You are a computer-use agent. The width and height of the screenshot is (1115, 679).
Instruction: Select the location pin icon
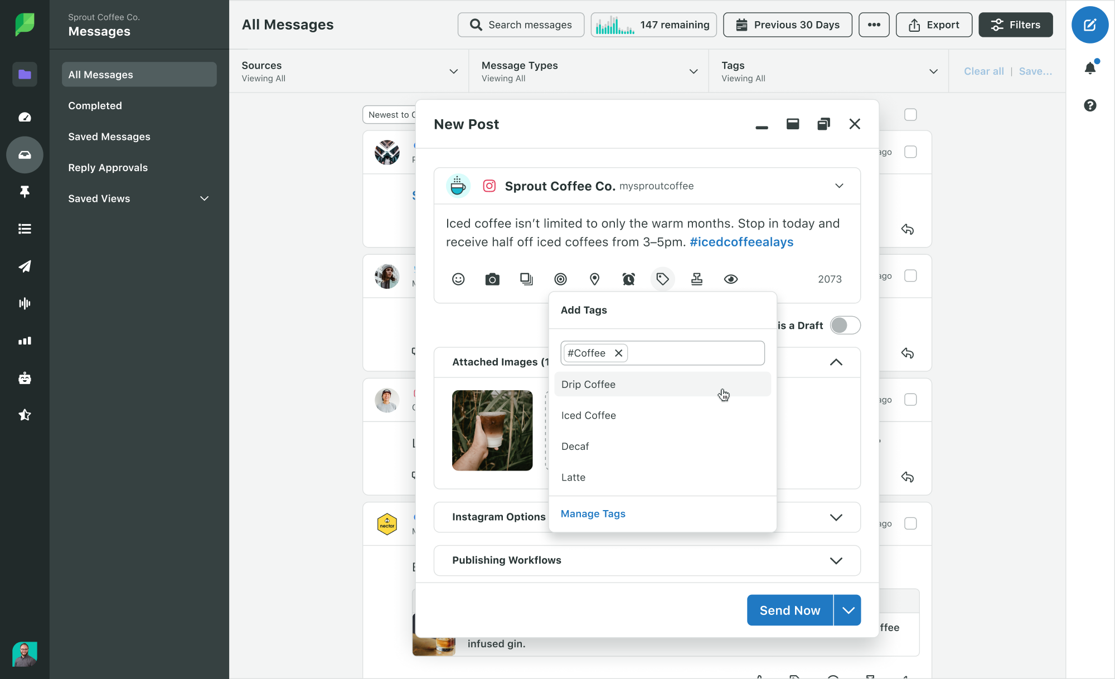click(595, 279)
